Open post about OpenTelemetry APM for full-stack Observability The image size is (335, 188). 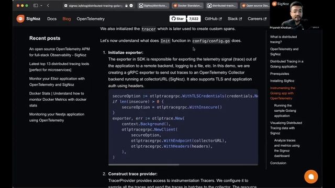pos(59,52)
